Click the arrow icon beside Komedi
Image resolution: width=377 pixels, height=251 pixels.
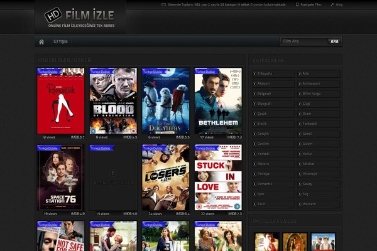254,154
